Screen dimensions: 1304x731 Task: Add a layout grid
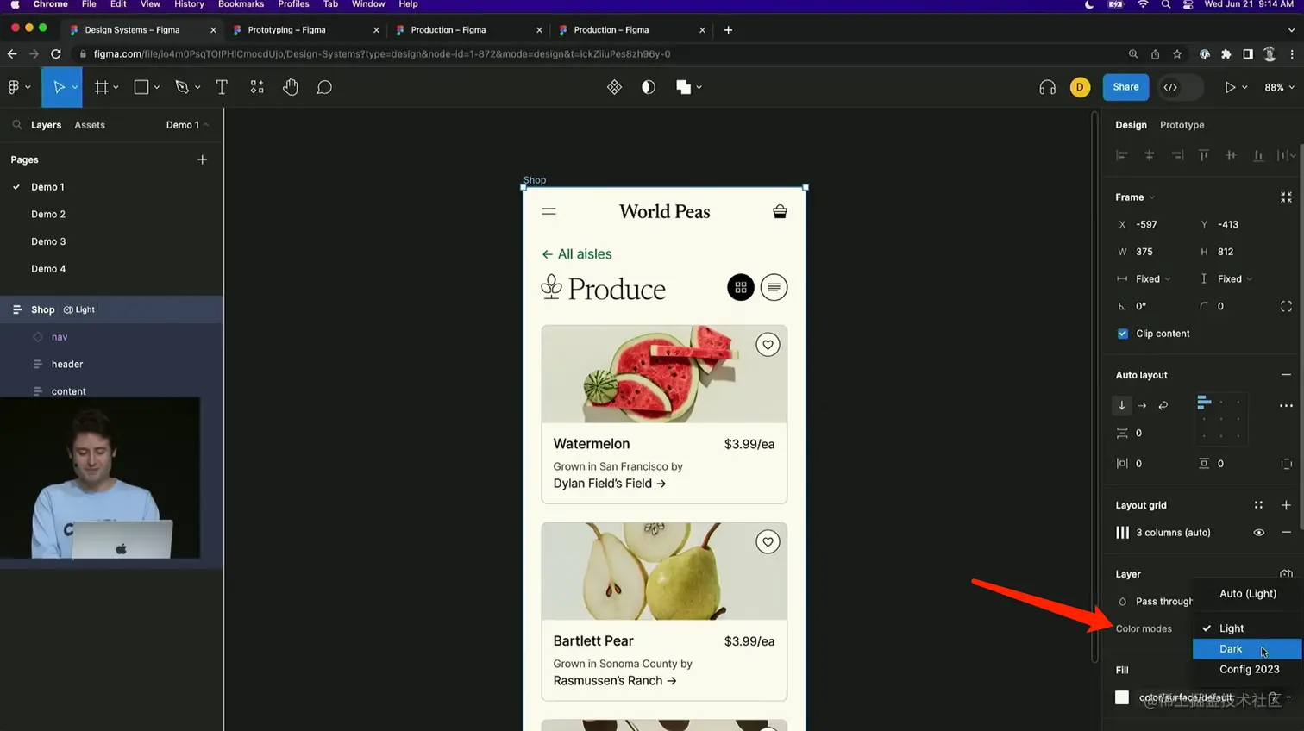[x=1286, y=505]
